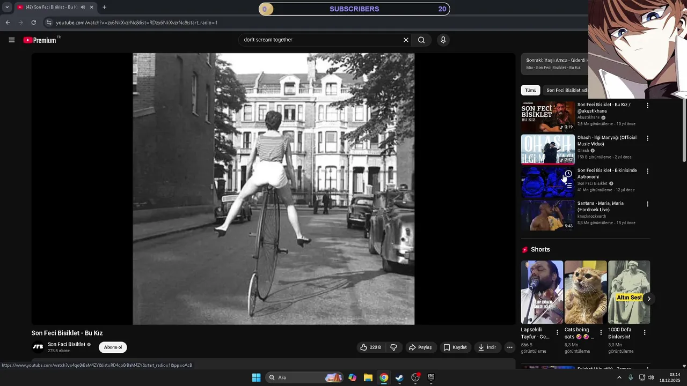
Task: Subscribe using the 'Abone ol' button
Action: [x=113, y=347]
